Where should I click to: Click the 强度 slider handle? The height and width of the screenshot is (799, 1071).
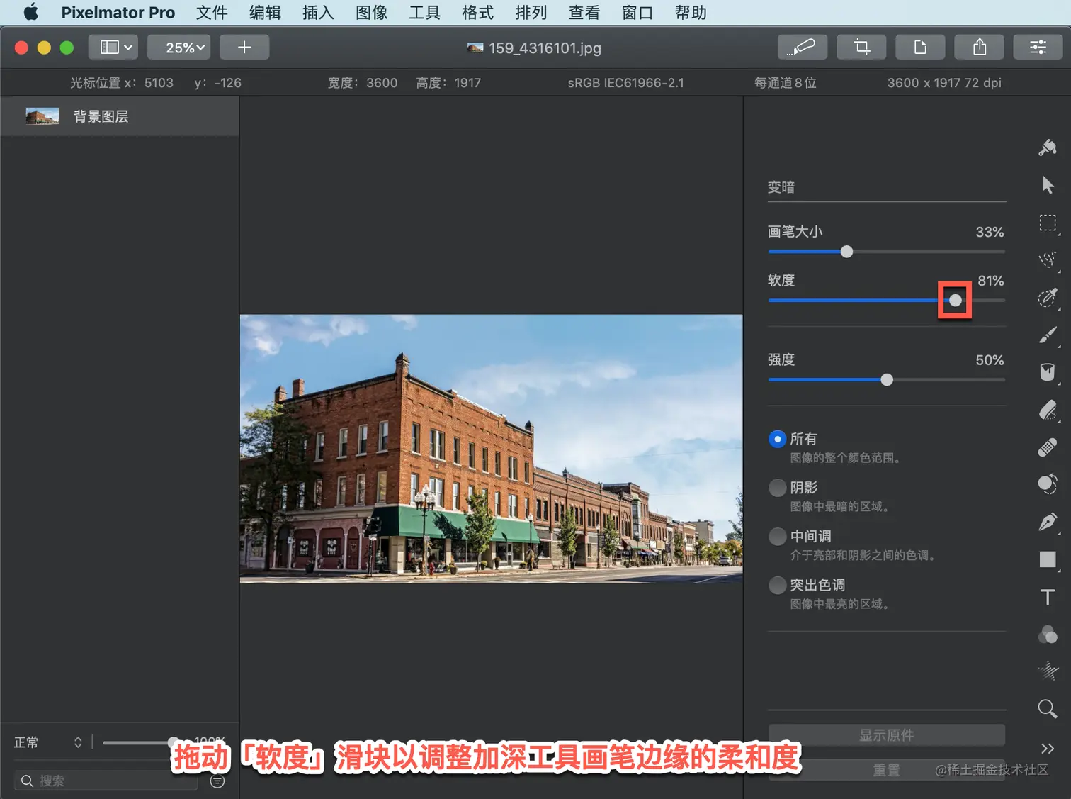[x=887, y=380]
